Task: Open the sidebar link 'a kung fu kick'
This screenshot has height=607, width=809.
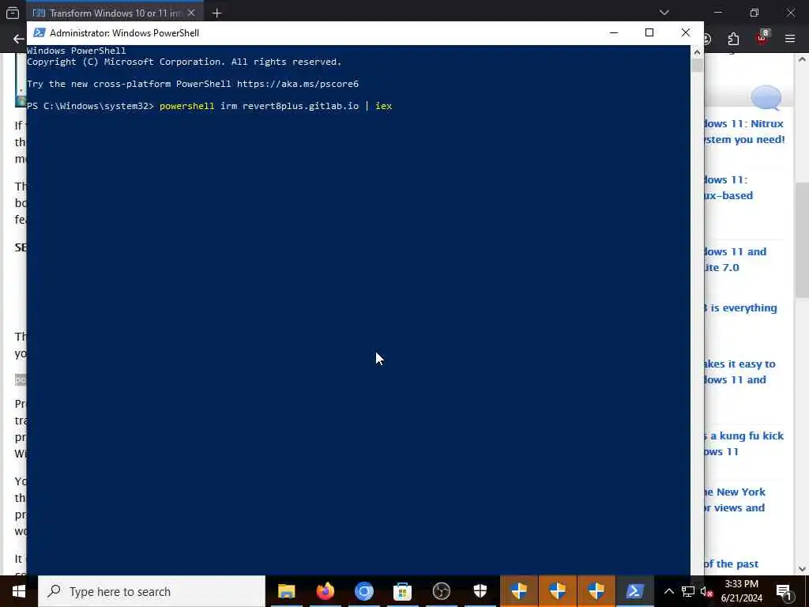Action: 744,443
